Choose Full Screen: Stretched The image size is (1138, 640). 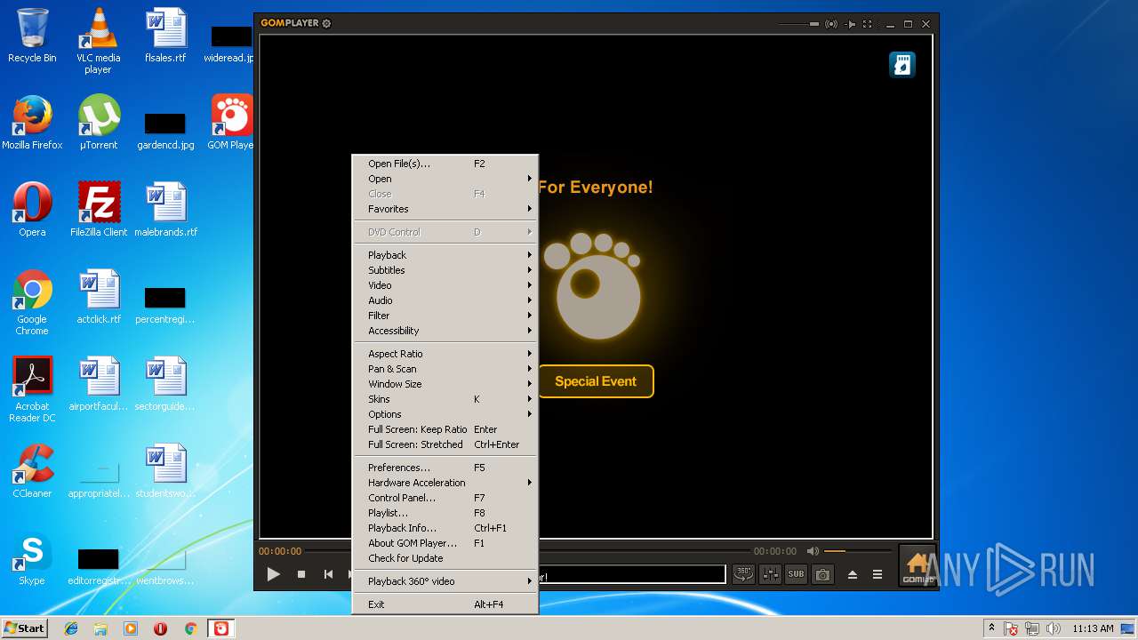(445, 444)
